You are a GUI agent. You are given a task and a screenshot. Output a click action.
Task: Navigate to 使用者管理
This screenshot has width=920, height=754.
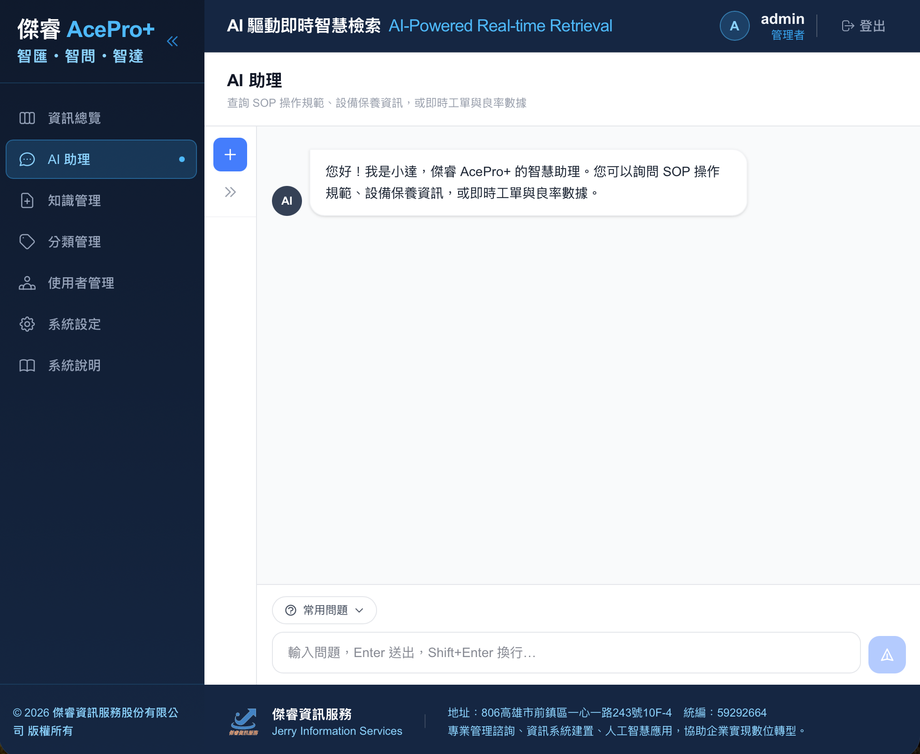pyautogui.click(x=101, y=283)
